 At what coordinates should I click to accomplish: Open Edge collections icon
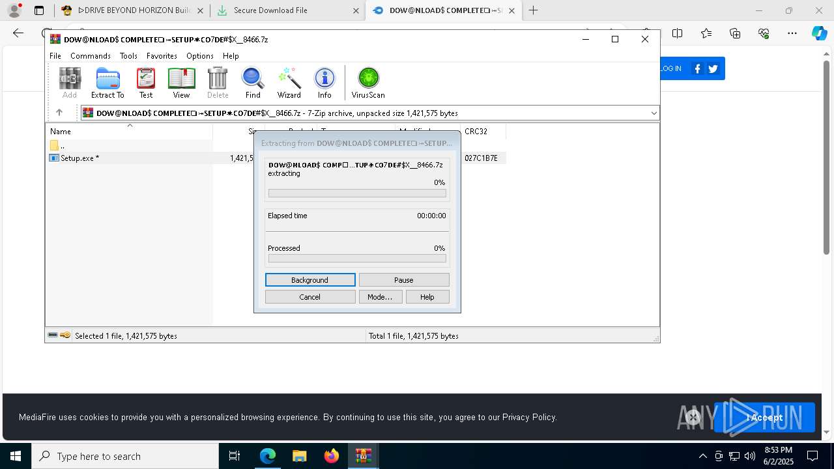(735, 33)
